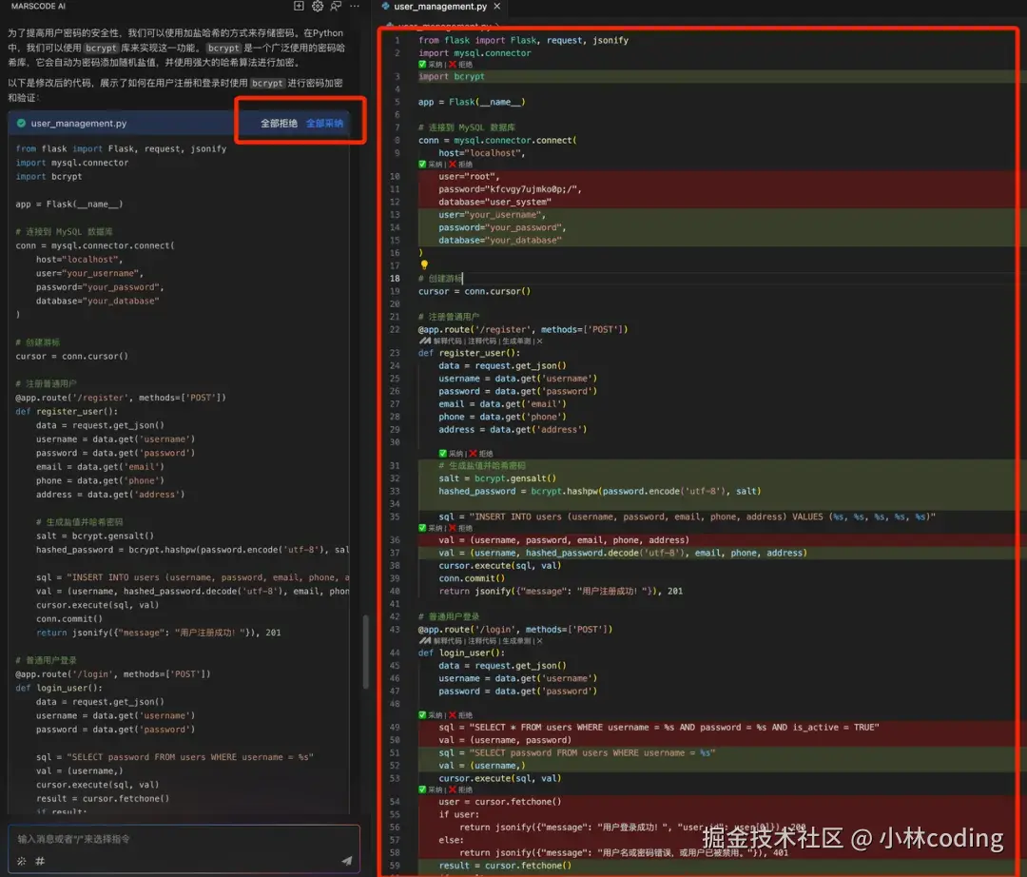
Task: Reject the fetchone change above line 54
Action: click(460, 789)
